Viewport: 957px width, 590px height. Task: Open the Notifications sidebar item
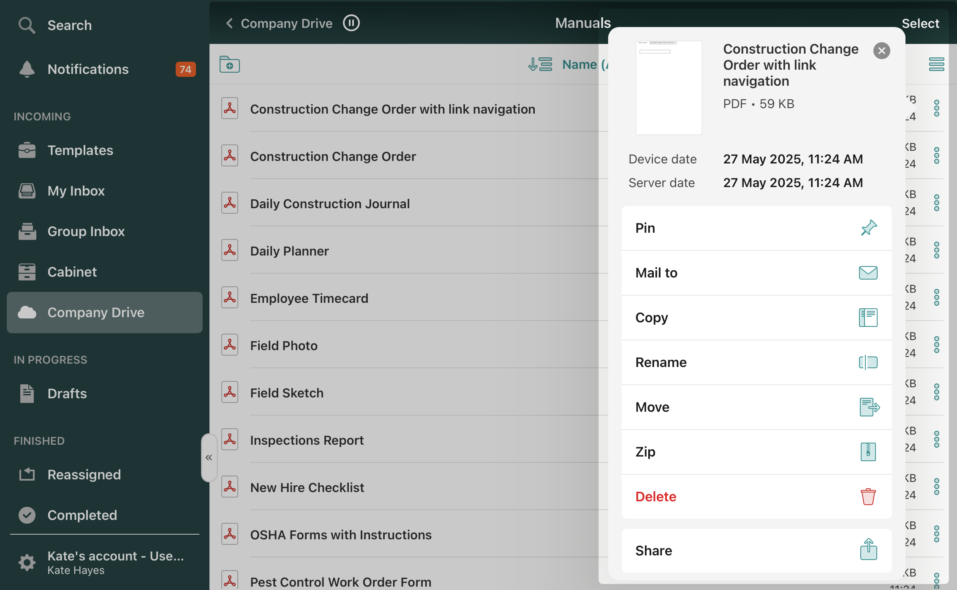(x=88, y=69)
